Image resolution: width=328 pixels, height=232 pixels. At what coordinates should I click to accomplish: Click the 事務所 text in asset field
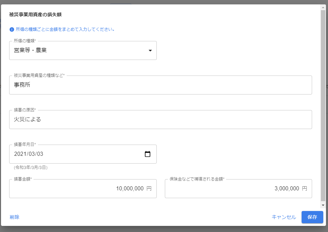(22, 85)
